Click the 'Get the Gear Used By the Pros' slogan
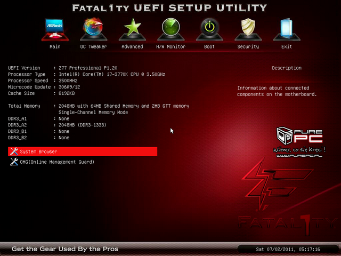 [x=65, y=249]
